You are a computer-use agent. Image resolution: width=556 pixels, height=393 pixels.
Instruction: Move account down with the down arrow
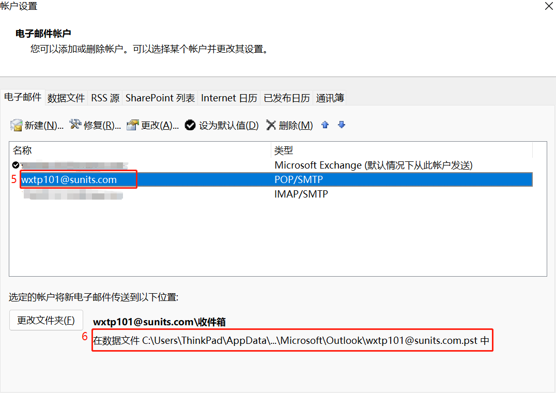(342, 125)
